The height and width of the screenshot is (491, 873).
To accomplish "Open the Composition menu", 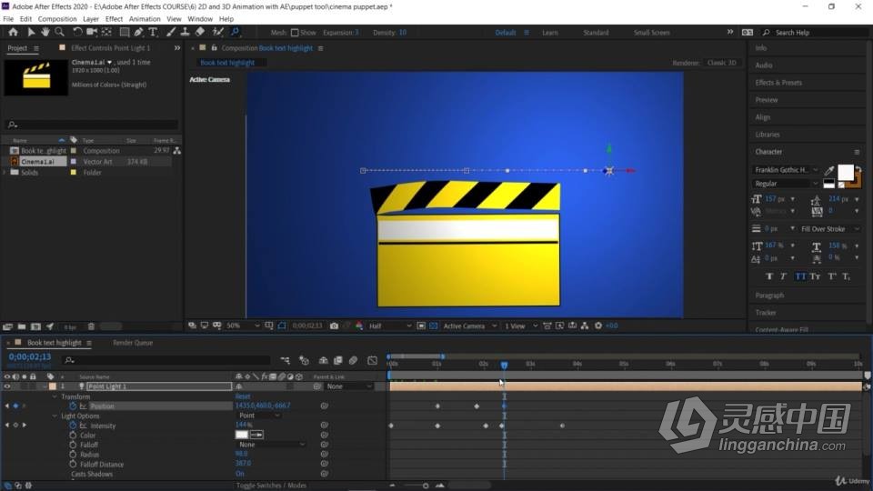I will [x=56, y=19].
